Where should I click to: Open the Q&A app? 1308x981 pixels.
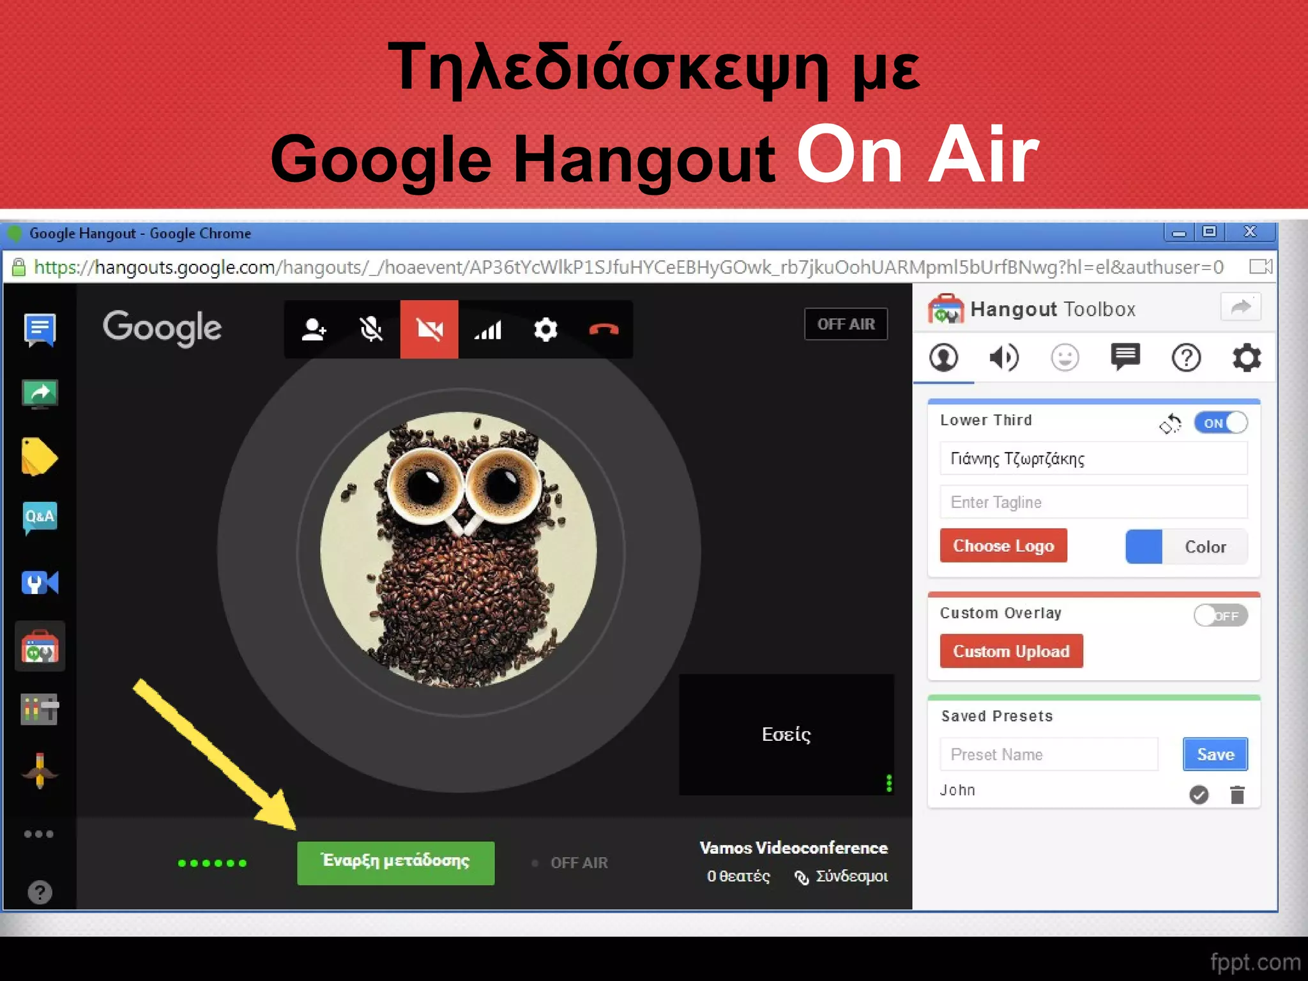pos(40,517)
